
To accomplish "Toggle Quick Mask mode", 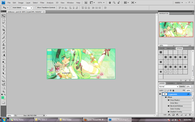I will tap(3, 103).
